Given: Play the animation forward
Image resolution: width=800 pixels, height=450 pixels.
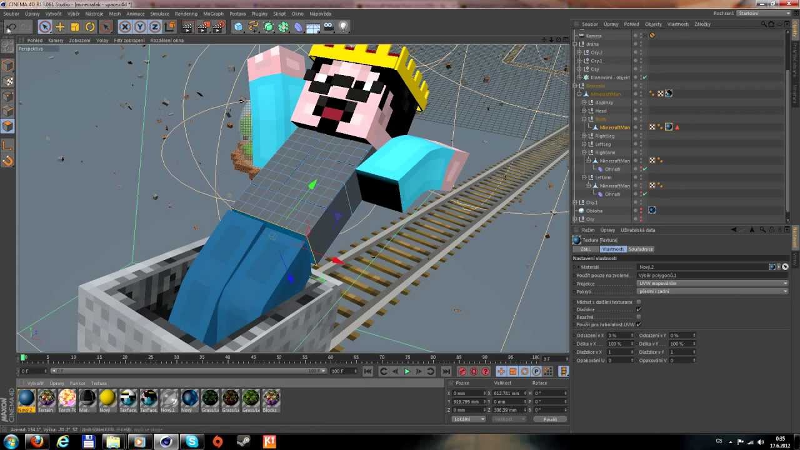Looking at the screenshot, I should (x=407, y=371).
